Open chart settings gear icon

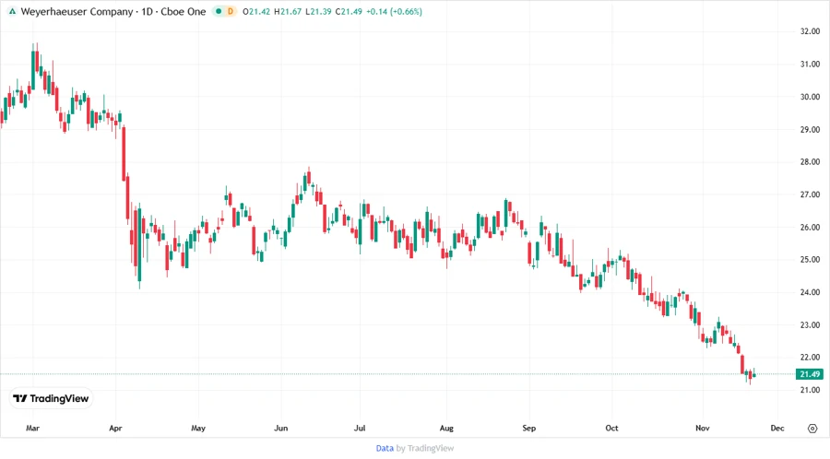pyautogui.click(x=812, y=429)
